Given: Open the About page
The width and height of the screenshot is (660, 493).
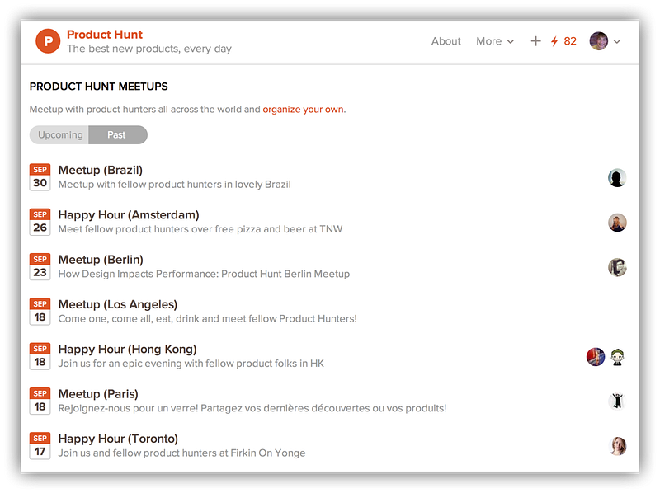Looking at the screenshot, I should click(446, 41).
